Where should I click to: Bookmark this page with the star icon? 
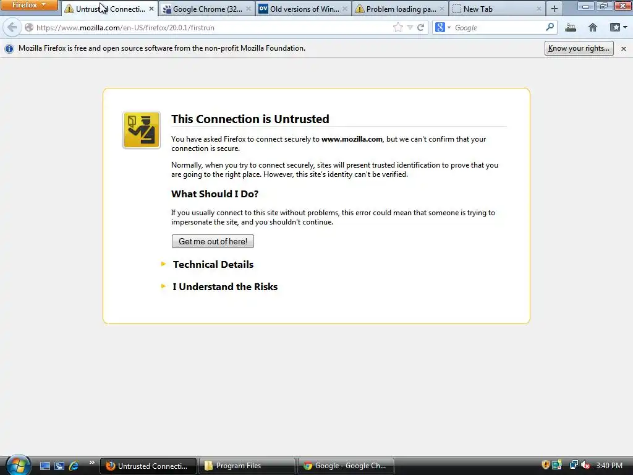tap(397, 27)
